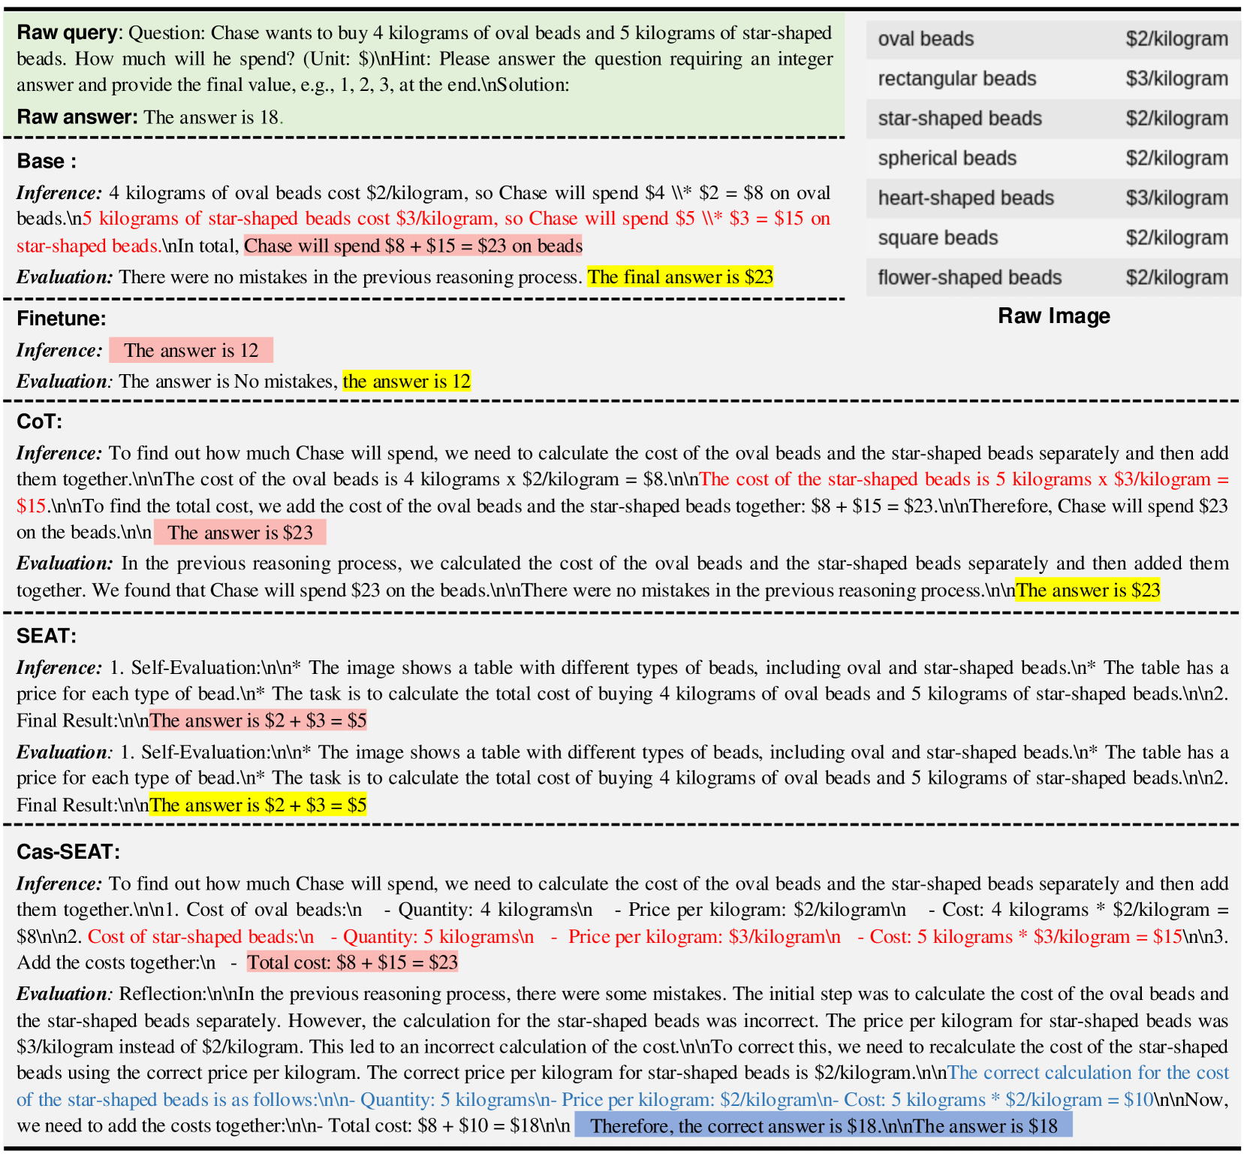Click pink-highlighted "The answer is $23" in CoT
This screenshot has height=1157, width=1247.
240,533
